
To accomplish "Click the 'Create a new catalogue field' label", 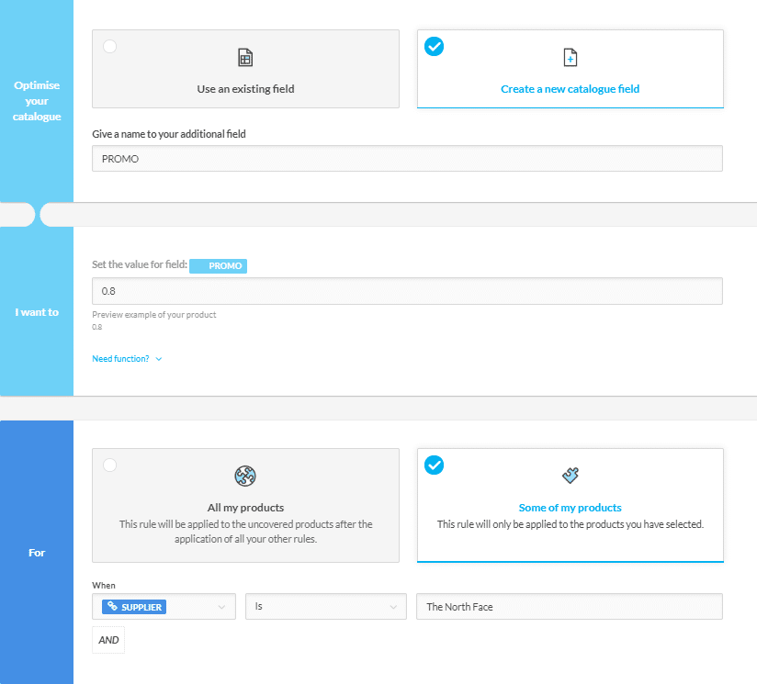I will (571, 89).
